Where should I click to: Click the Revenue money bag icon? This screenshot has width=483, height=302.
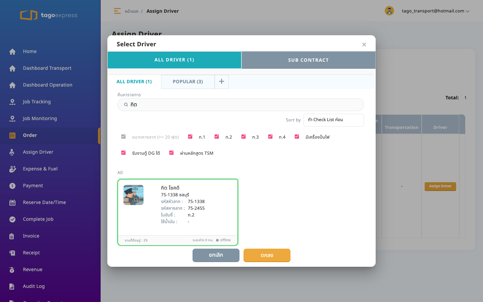pos(12,269)
